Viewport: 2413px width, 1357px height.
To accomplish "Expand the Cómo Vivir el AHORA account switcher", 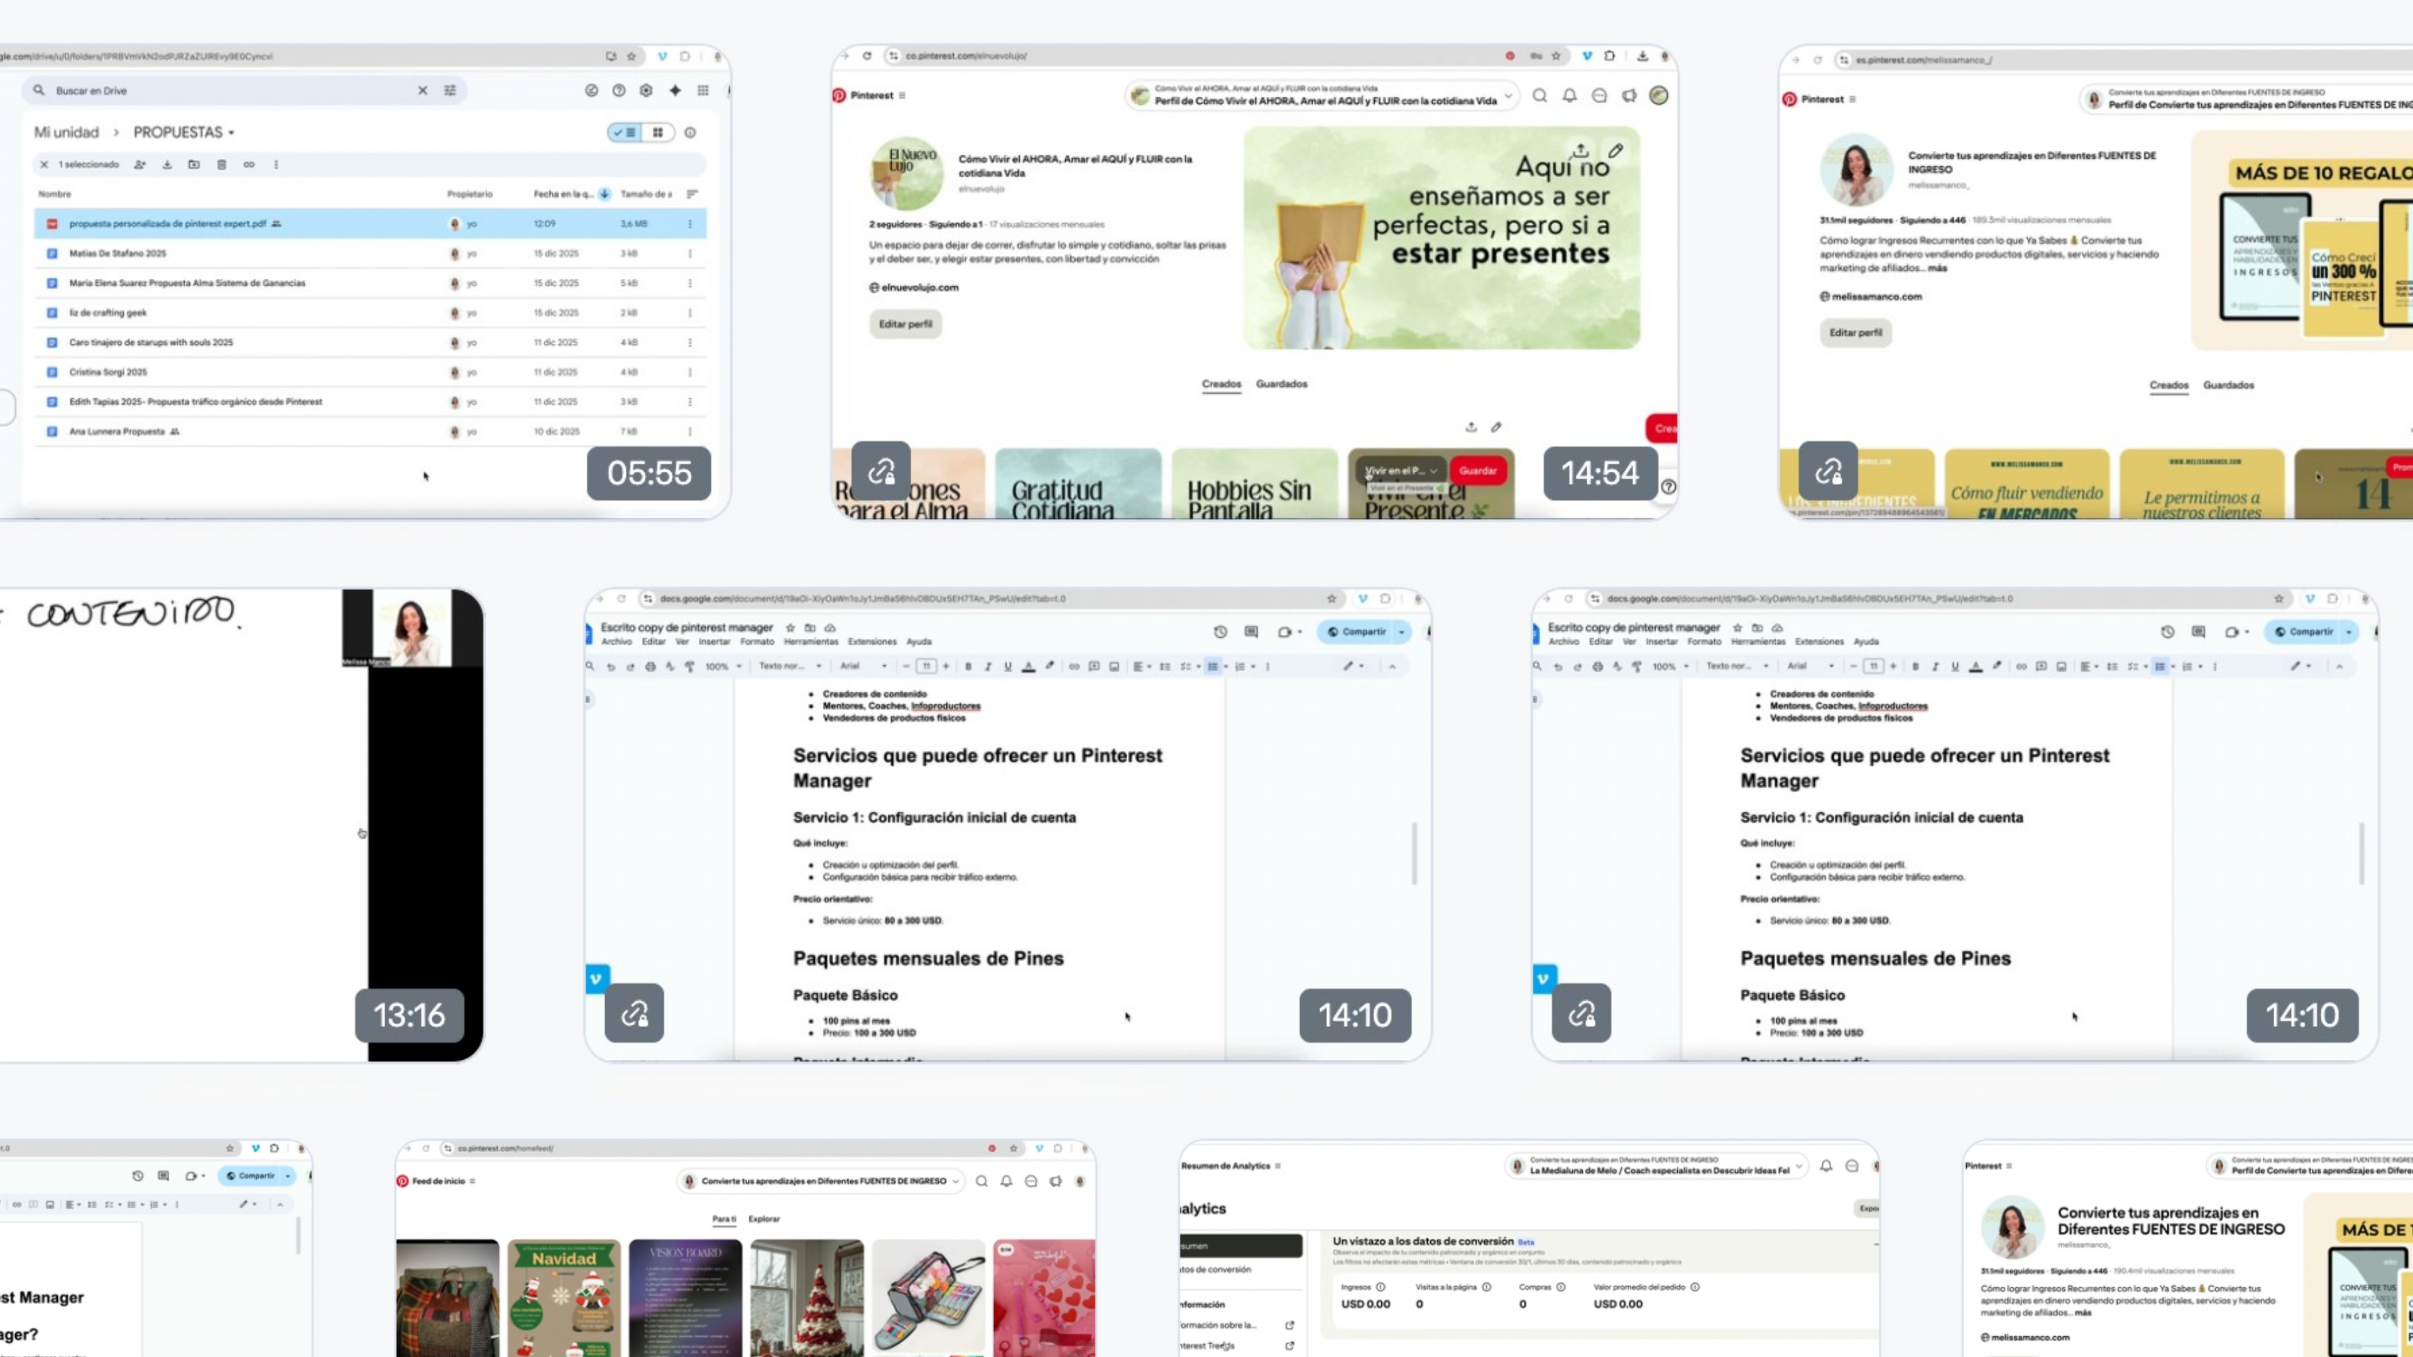I will (1508, 95).
